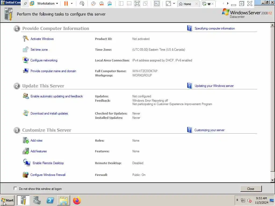This screenshot has width=275, height=206.
Task: Launch Firefox from the taskbar
Action: click(77, 200)
